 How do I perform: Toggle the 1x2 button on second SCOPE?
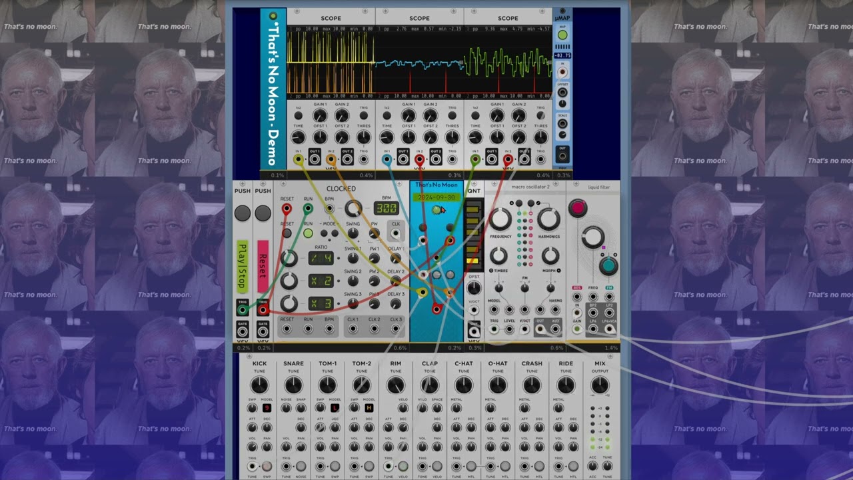click(x=387, y=116)
